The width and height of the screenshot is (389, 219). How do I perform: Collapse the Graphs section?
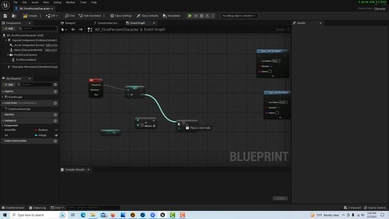3,92
